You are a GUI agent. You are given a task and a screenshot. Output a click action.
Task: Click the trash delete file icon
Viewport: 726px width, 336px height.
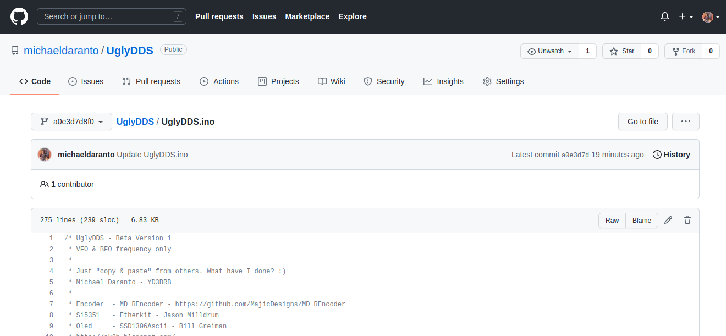pos(687,220)
